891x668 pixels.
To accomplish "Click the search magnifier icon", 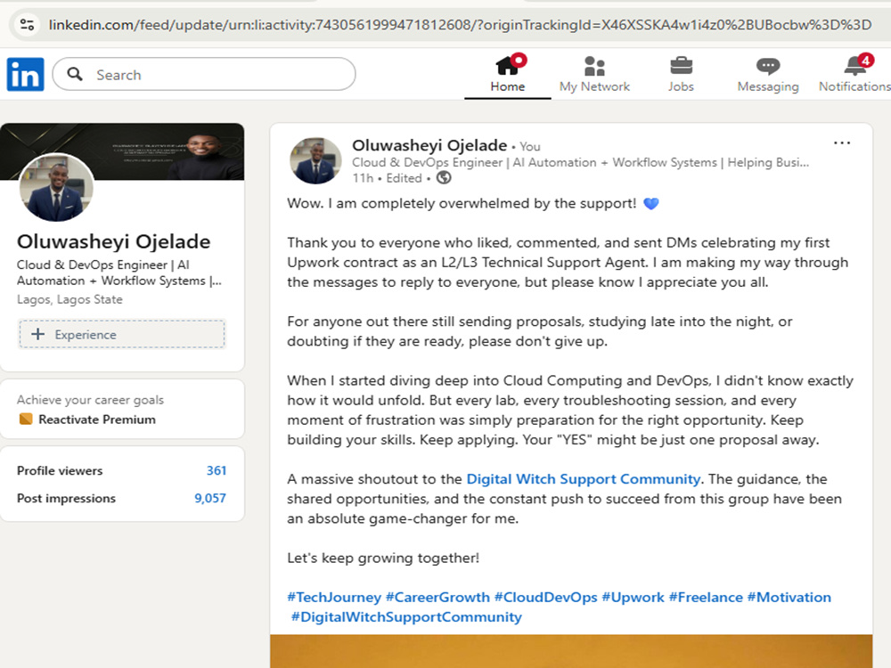I will [x=75, y=74].
